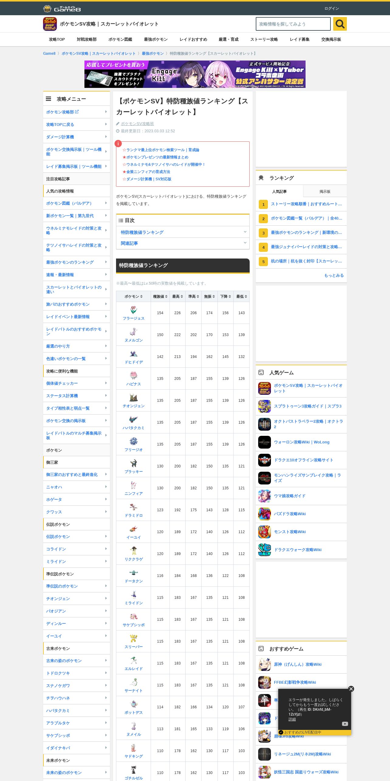
Task: Open the ドラクエウォーク game icon
Action: 265,550
